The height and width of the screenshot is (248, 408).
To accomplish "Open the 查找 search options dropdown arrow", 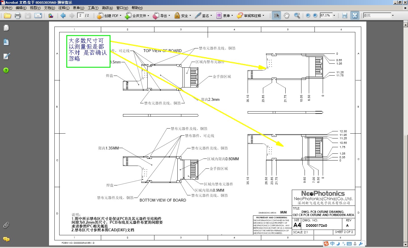I will 393,16.
